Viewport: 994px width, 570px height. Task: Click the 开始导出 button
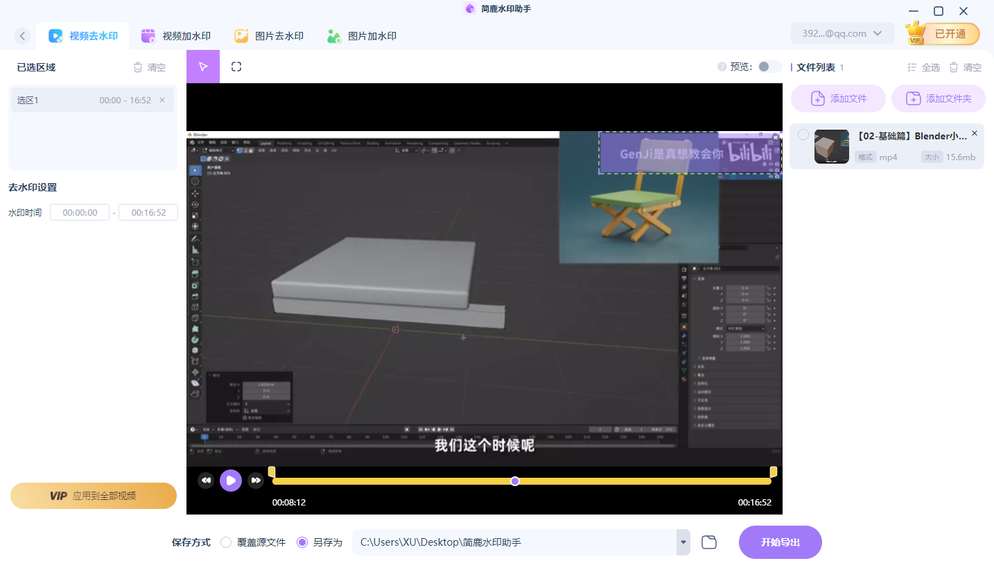click(x=780, y=542)
